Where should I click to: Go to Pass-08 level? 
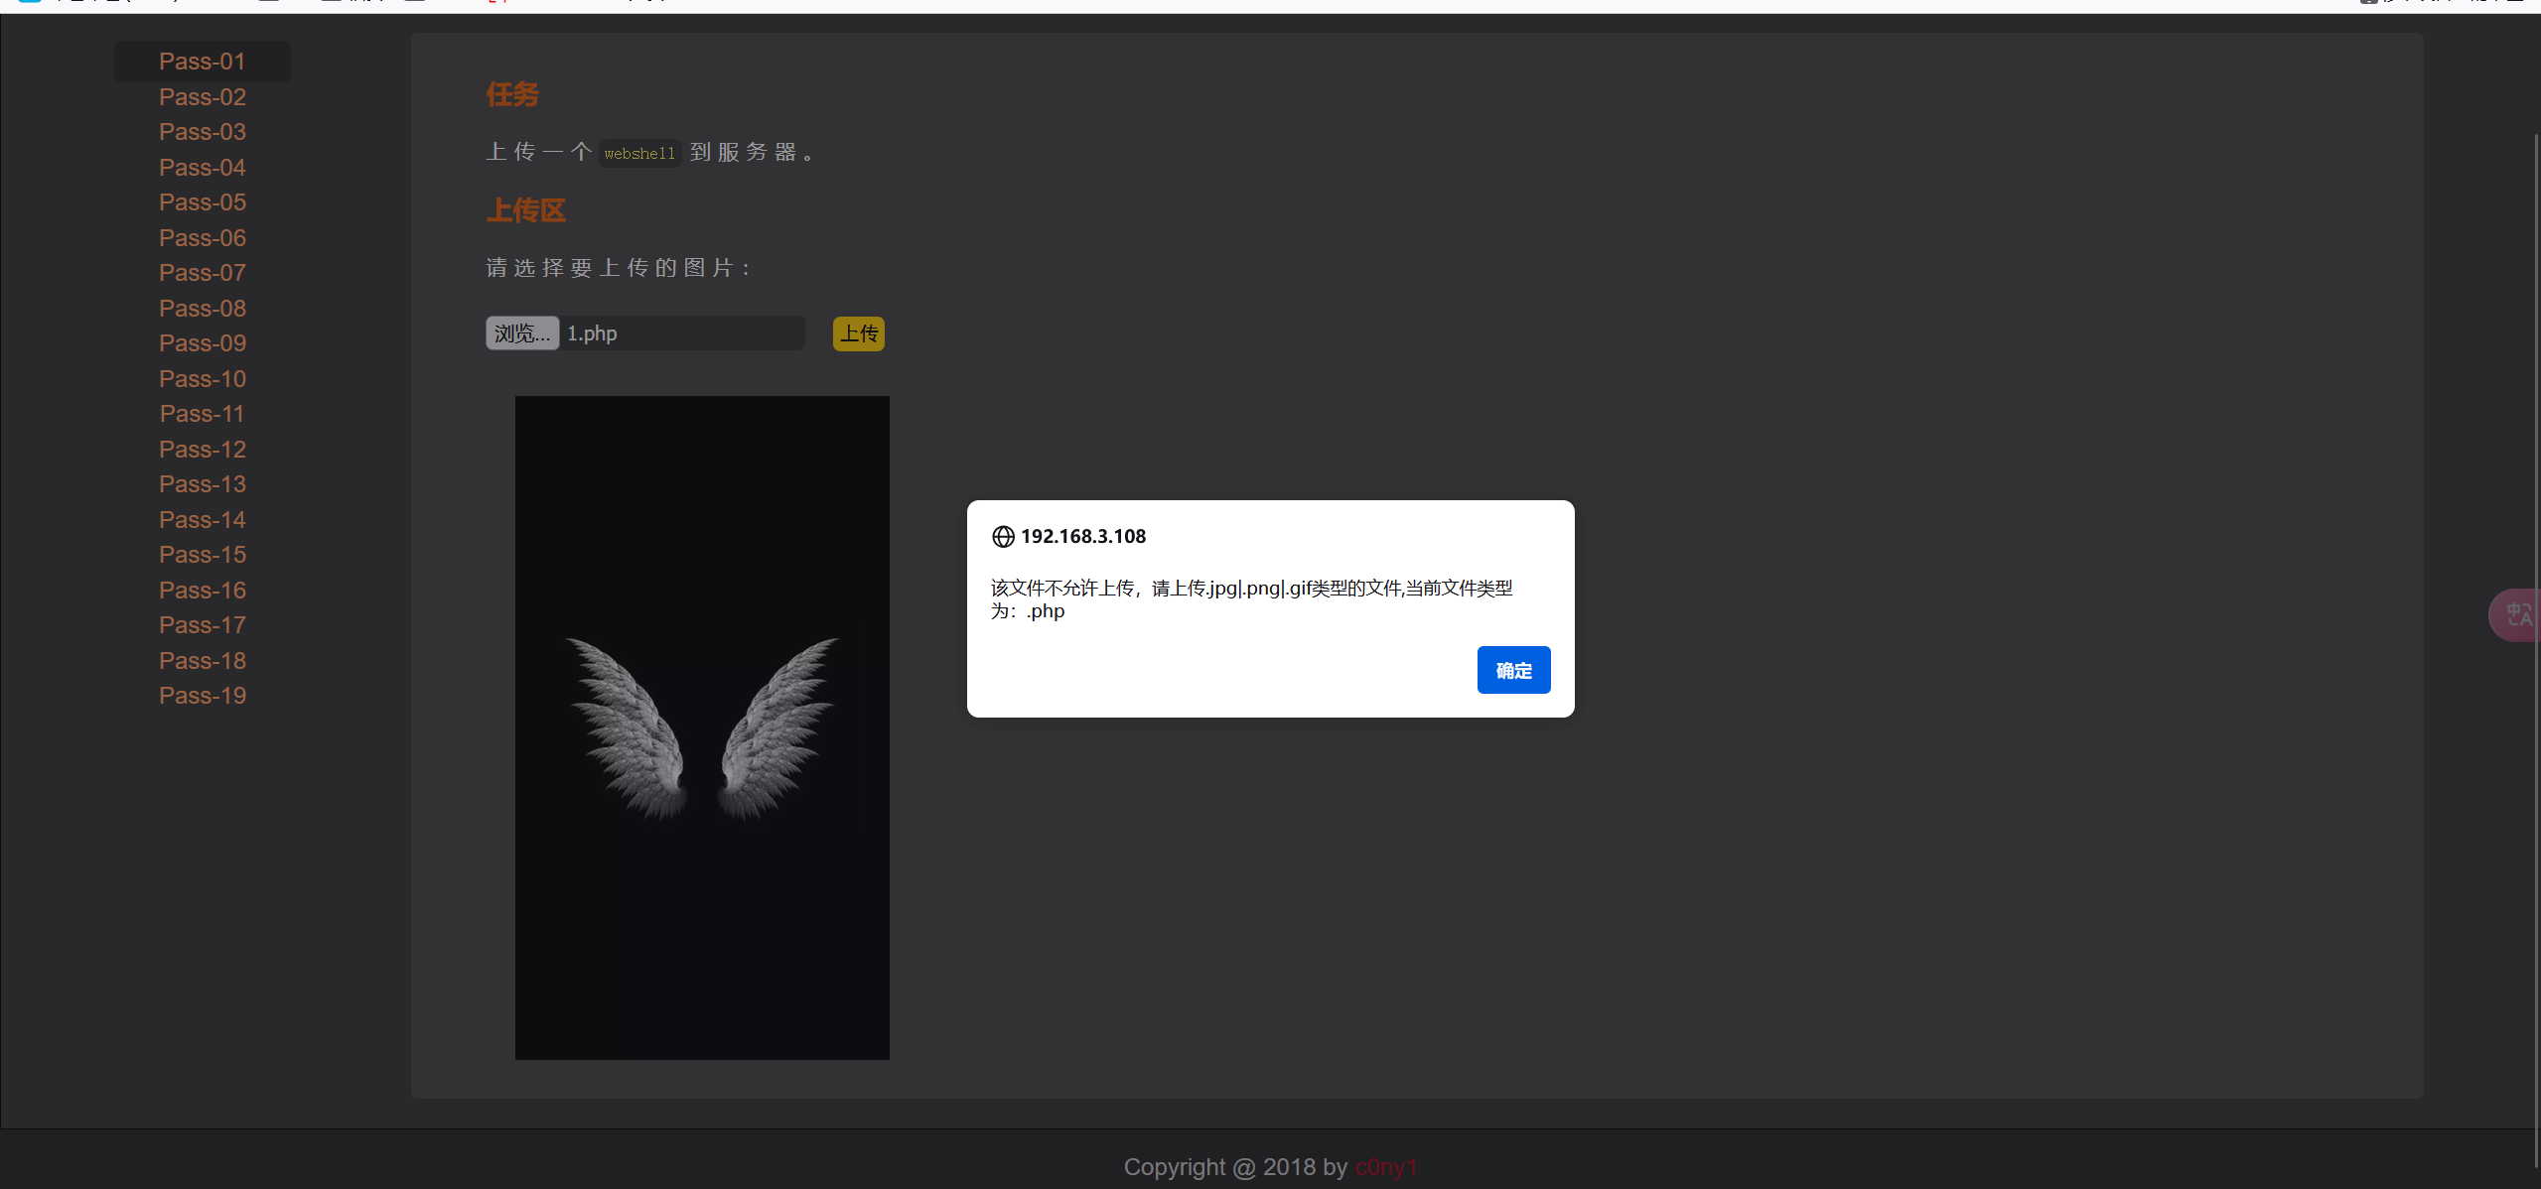tap(203, 309)
